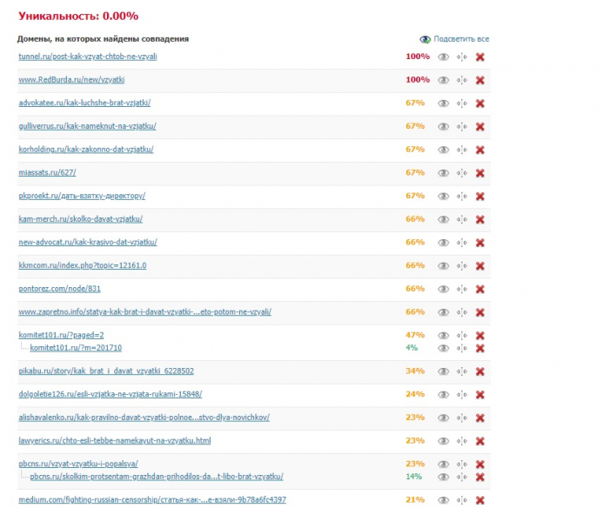Open the korholding.ru kak-zakonno-dat-vzjatku link
The height and width of the screenshot is (508, 609).
(x=86, y=149)
